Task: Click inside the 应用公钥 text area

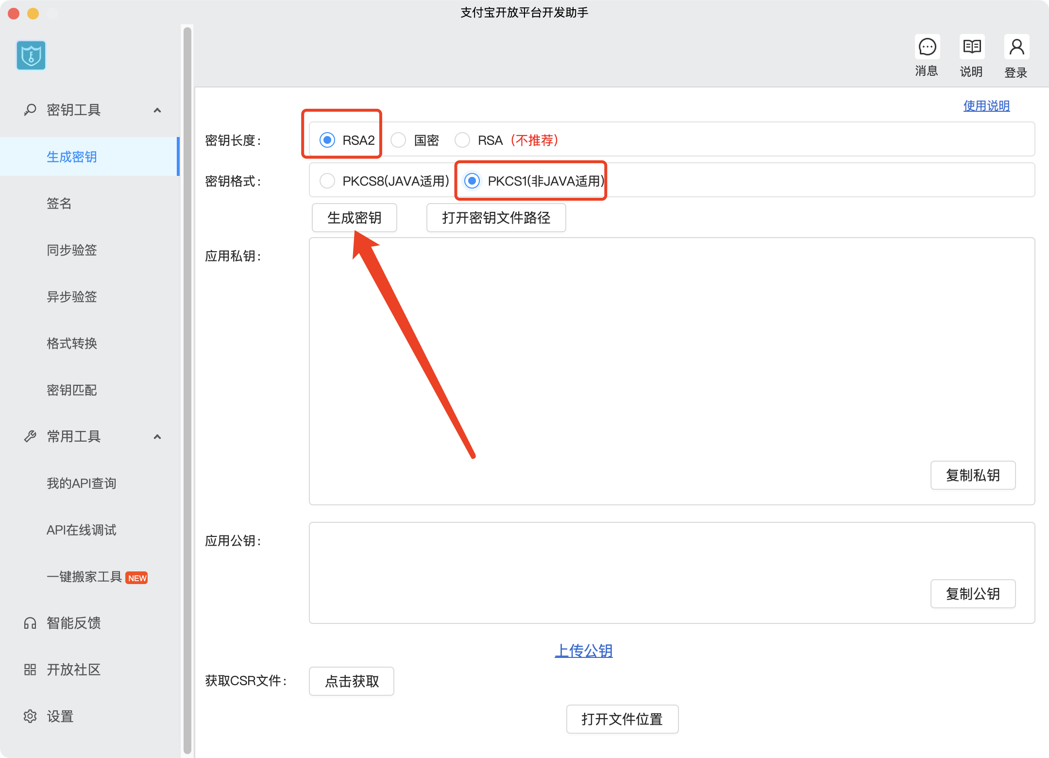Action: point(672,573)
